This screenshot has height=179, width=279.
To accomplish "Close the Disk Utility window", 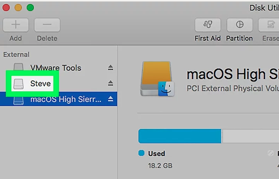I will [6, 8].
